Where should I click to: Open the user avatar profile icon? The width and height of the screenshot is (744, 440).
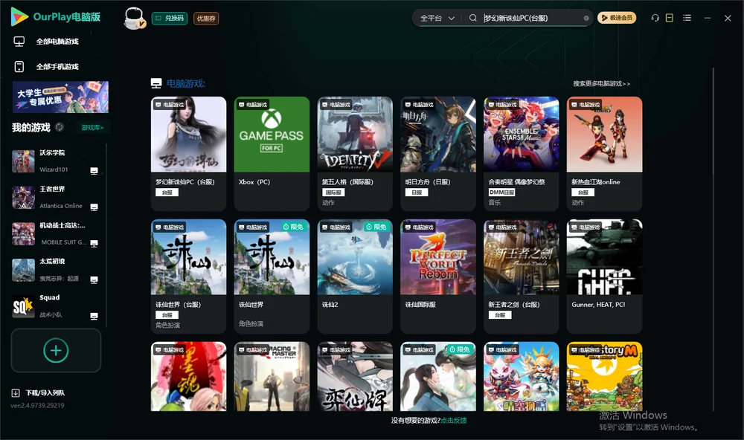(x=134, y=19)
